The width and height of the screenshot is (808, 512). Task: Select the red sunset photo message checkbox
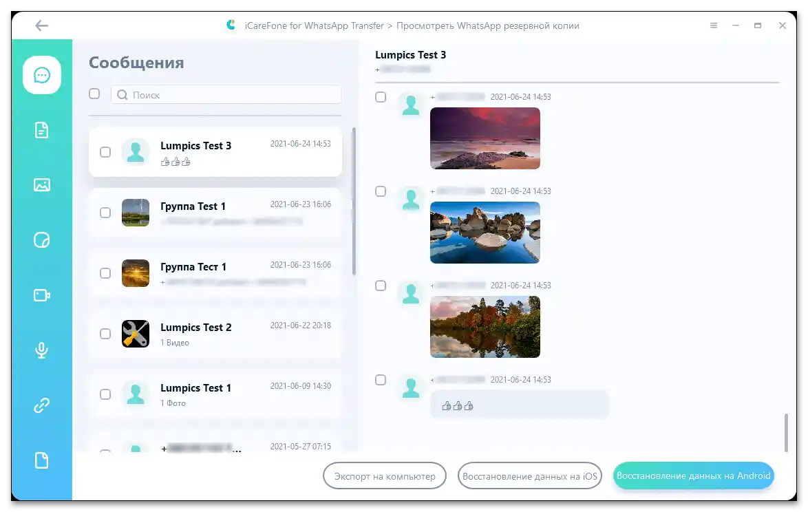coord(381,97)
